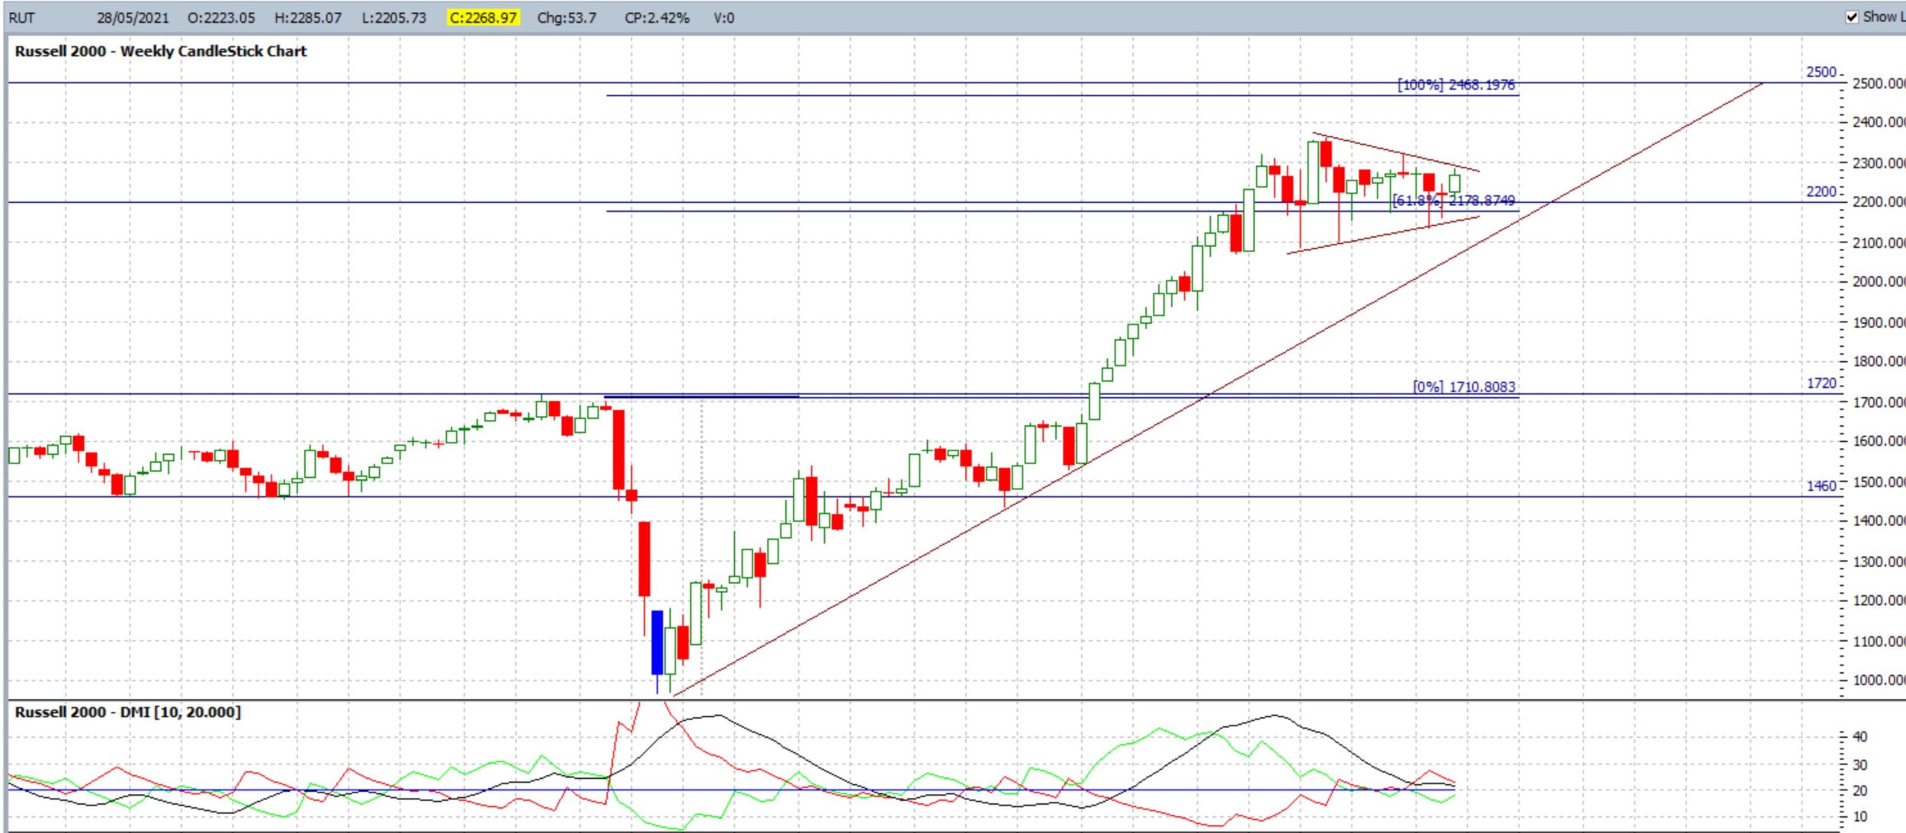Click the 1460 horizontal line label
The height and width of the screenshot is (833, 1906).
(1821, 485)
